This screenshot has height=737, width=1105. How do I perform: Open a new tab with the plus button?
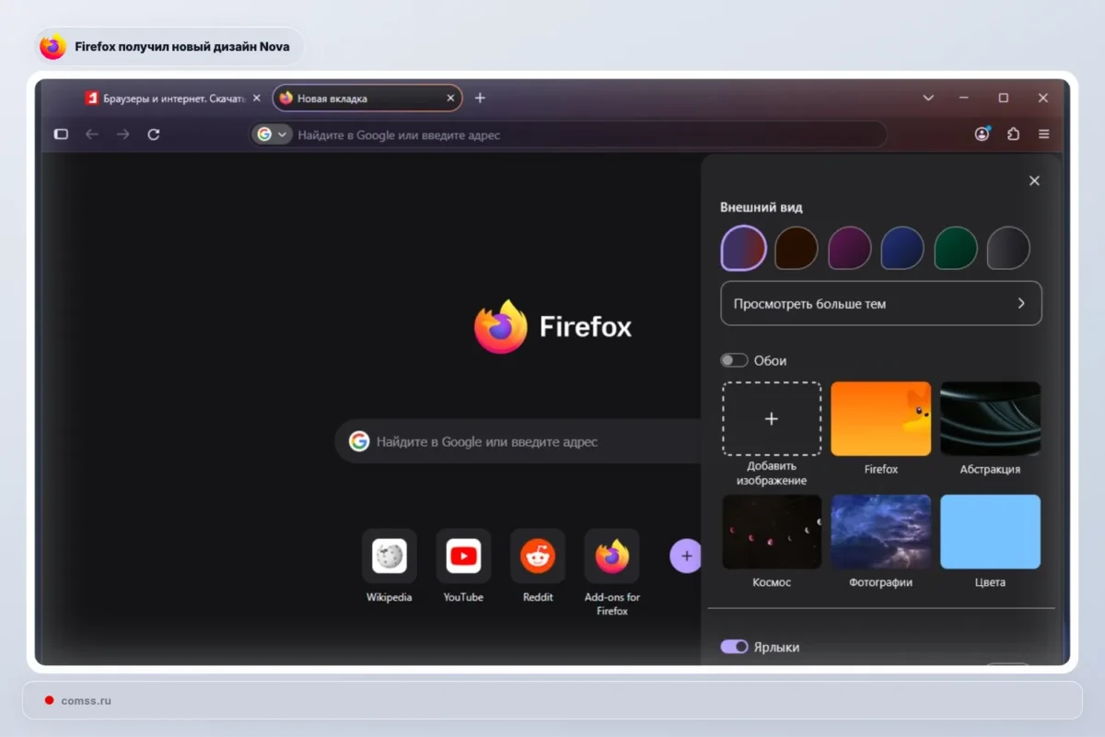pos(480,98)
